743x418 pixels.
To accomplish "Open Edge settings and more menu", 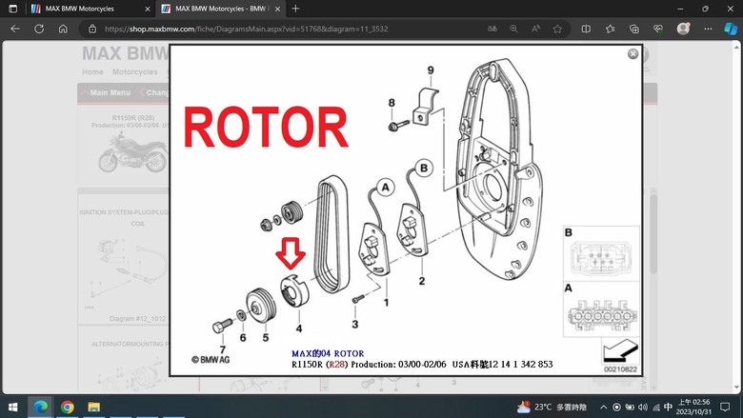I will (708, 29).
